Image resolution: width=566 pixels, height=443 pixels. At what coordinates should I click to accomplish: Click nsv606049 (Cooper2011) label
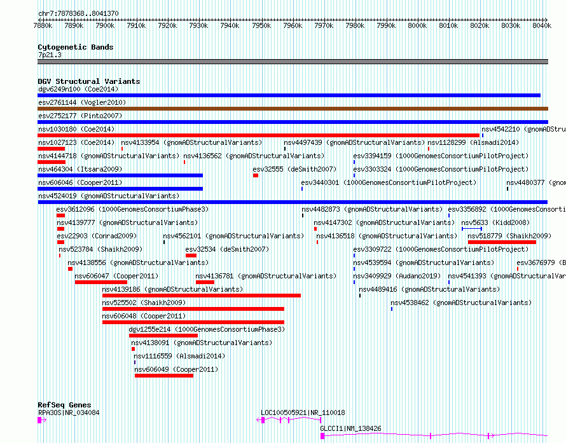coord(176,369)
